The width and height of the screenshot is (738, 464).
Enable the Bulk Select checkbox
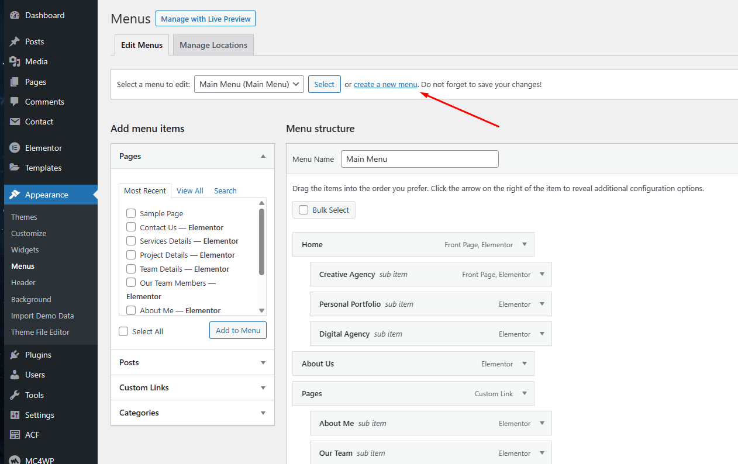(304, 210)
